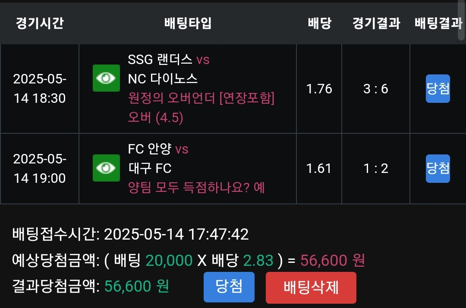Screen dimensions: 466x308
Task: Click the 1.61 odds value
Action: point(319,169)
